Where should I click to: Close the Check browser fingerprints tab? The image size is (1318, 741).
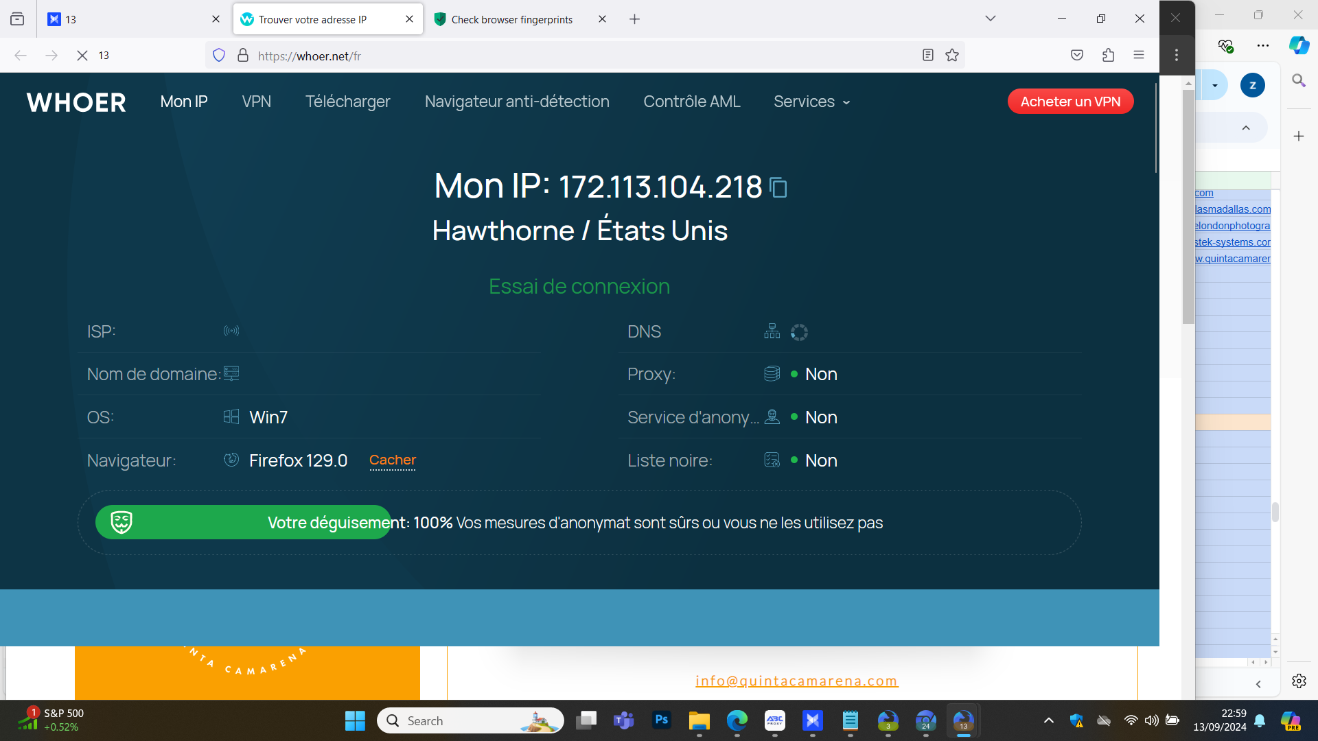coord(602,19)
